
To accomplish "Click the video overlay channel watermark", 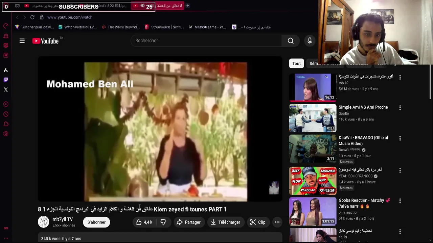I will (274, 188).
